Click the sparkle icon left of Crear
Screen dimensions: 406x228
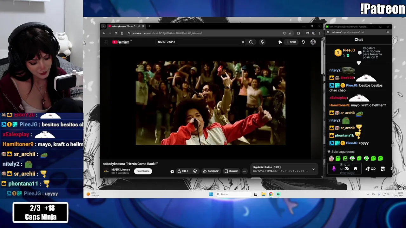click(280, 42)
